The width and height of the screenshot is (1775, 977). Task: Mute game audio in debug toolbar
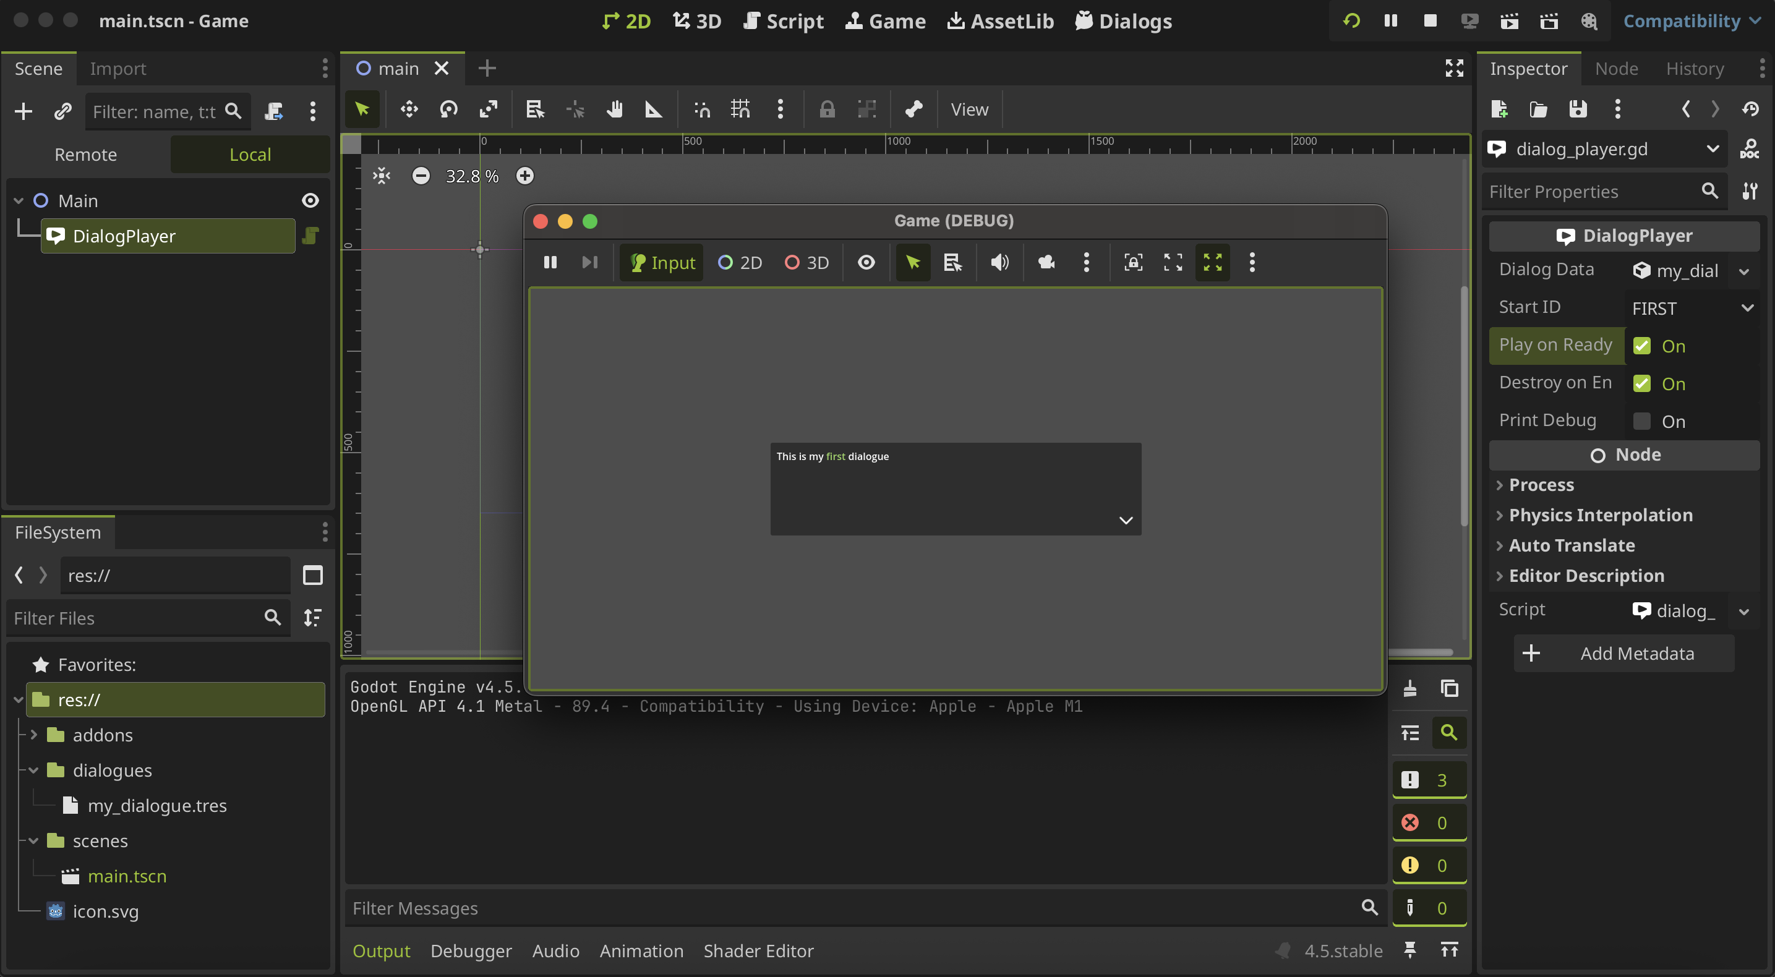pos(999,263)
